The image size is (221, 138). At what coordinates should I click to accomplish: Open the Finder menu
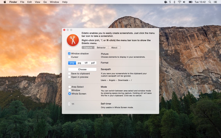click(x=13, y=2)
